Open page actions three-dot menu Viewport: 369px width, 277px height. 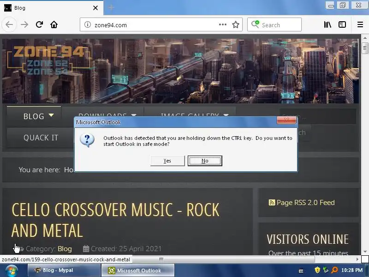[222, 24]
